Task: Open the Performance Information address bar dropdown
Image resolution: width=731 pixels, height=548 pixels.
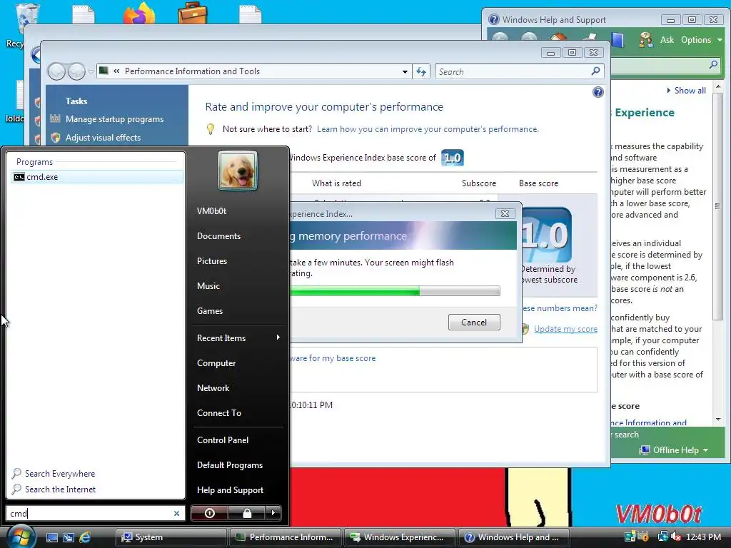Action: click(x=405, y=72)
